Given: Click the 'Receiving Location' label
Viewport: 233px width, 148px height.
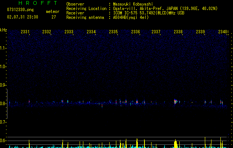Looking at the screenshot, I should [86, 9].
